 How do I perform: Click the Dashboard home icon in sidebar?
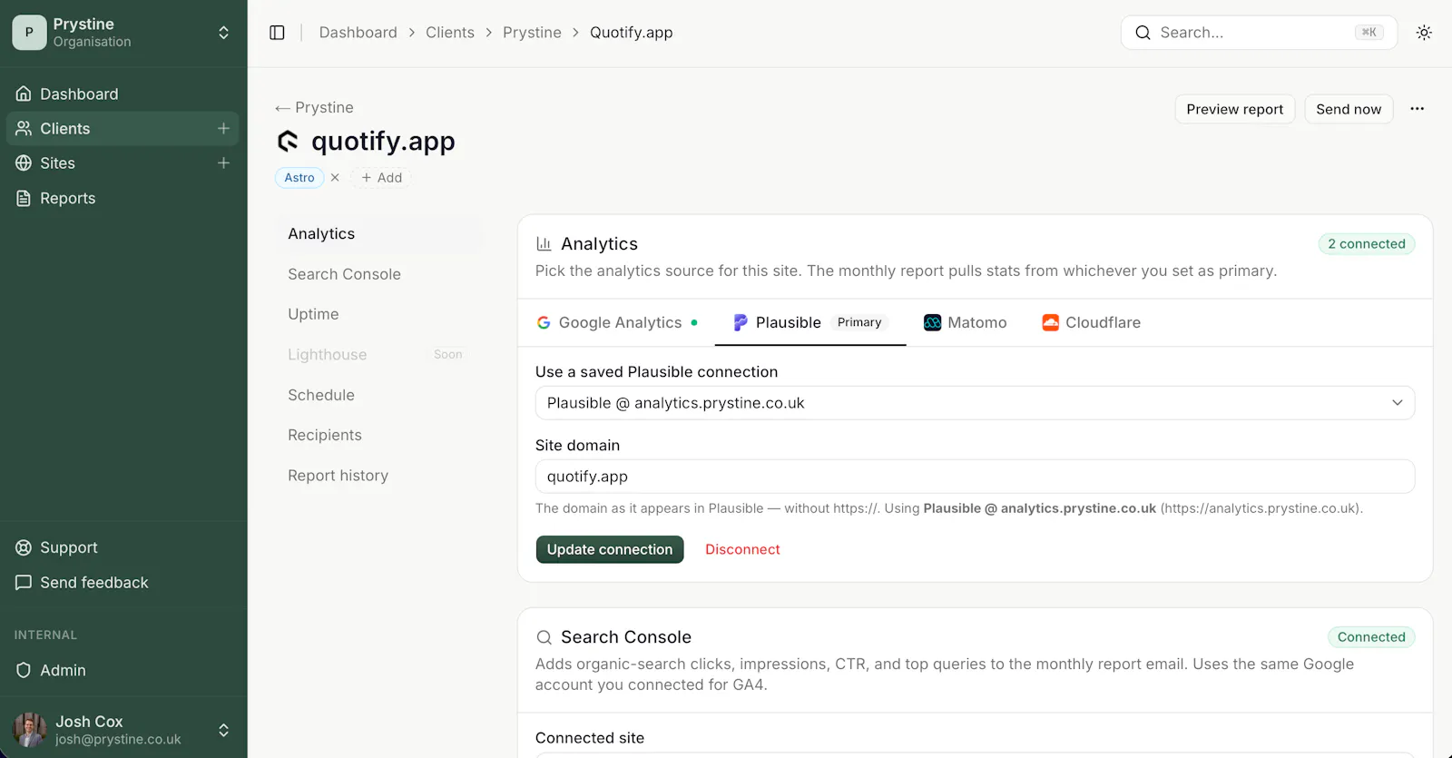pyautogui.click(x=24, y=94)
